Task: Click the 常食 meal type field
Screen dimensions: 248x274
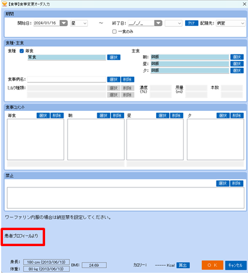Action: (x=66, y=58)
